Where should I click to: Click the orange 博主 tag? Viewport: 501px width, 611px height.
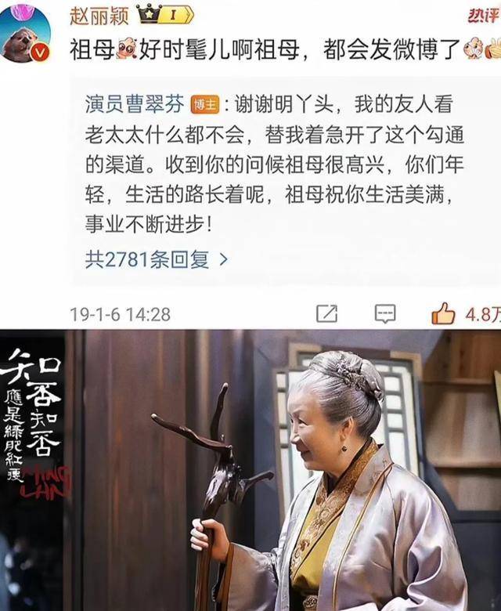(205, 105)
